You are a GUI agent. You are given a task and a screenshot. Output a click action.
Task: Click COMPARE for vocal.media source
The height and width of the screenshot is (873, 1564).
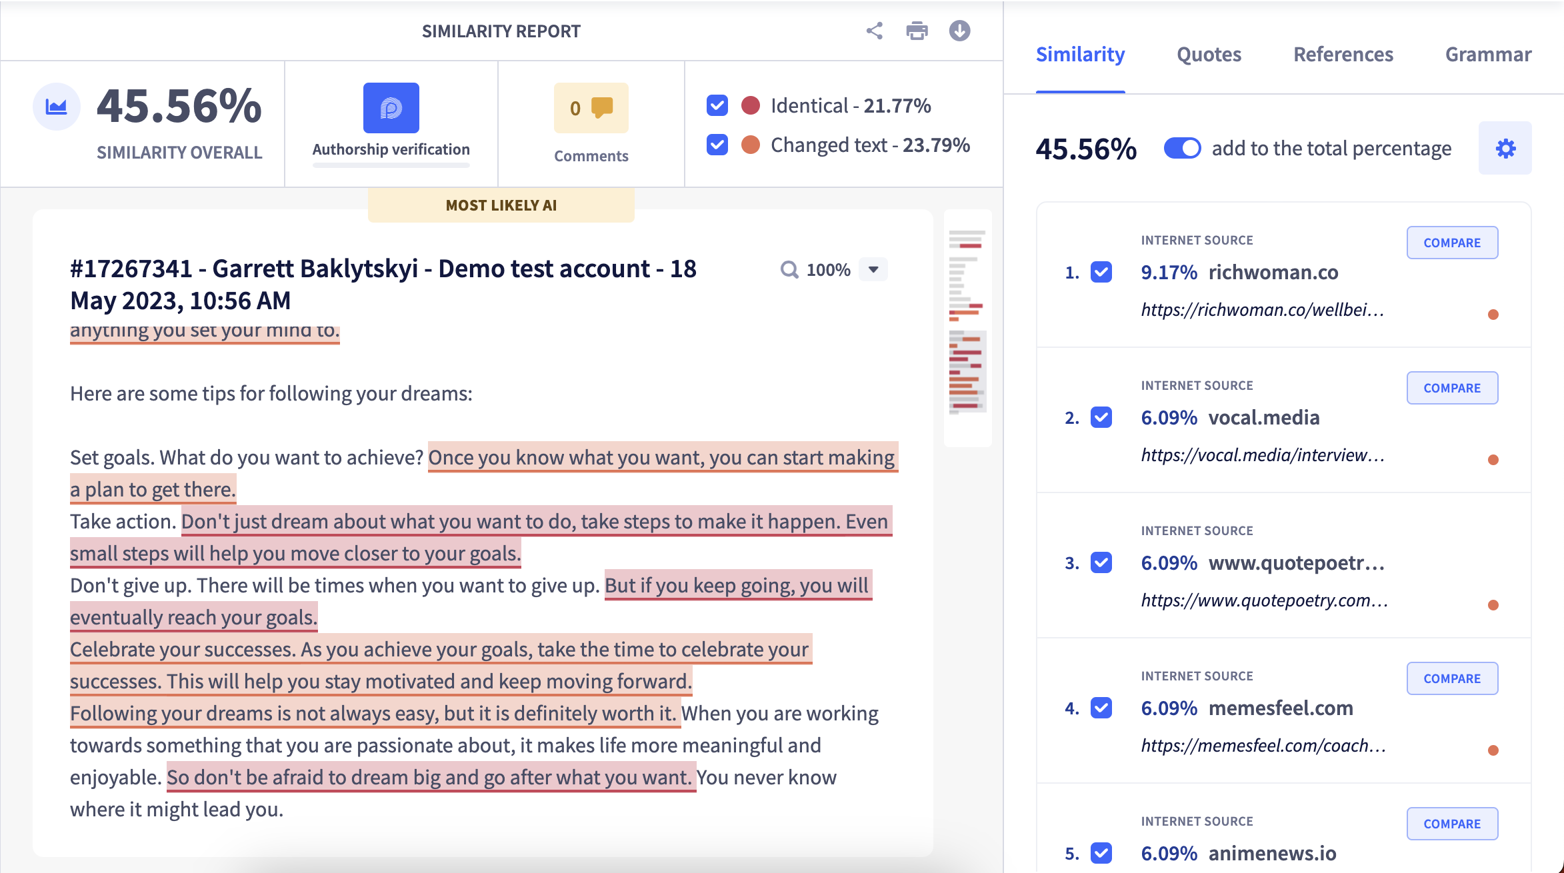tap(1452, 388)
